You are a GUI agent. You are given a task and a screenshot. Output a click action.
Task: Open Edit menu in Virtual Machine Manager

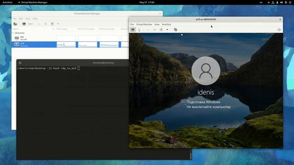click(x=21, y=18)
